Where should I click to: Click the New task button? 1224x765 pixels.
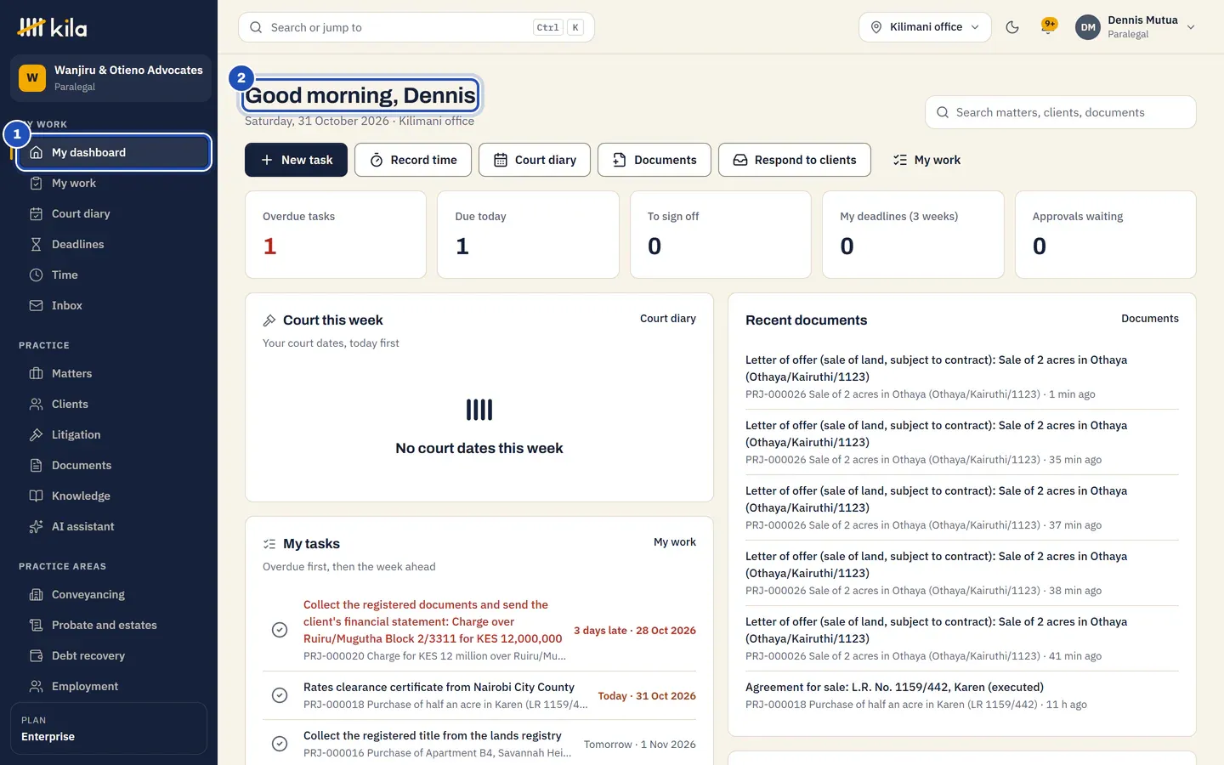coord(296,160)
